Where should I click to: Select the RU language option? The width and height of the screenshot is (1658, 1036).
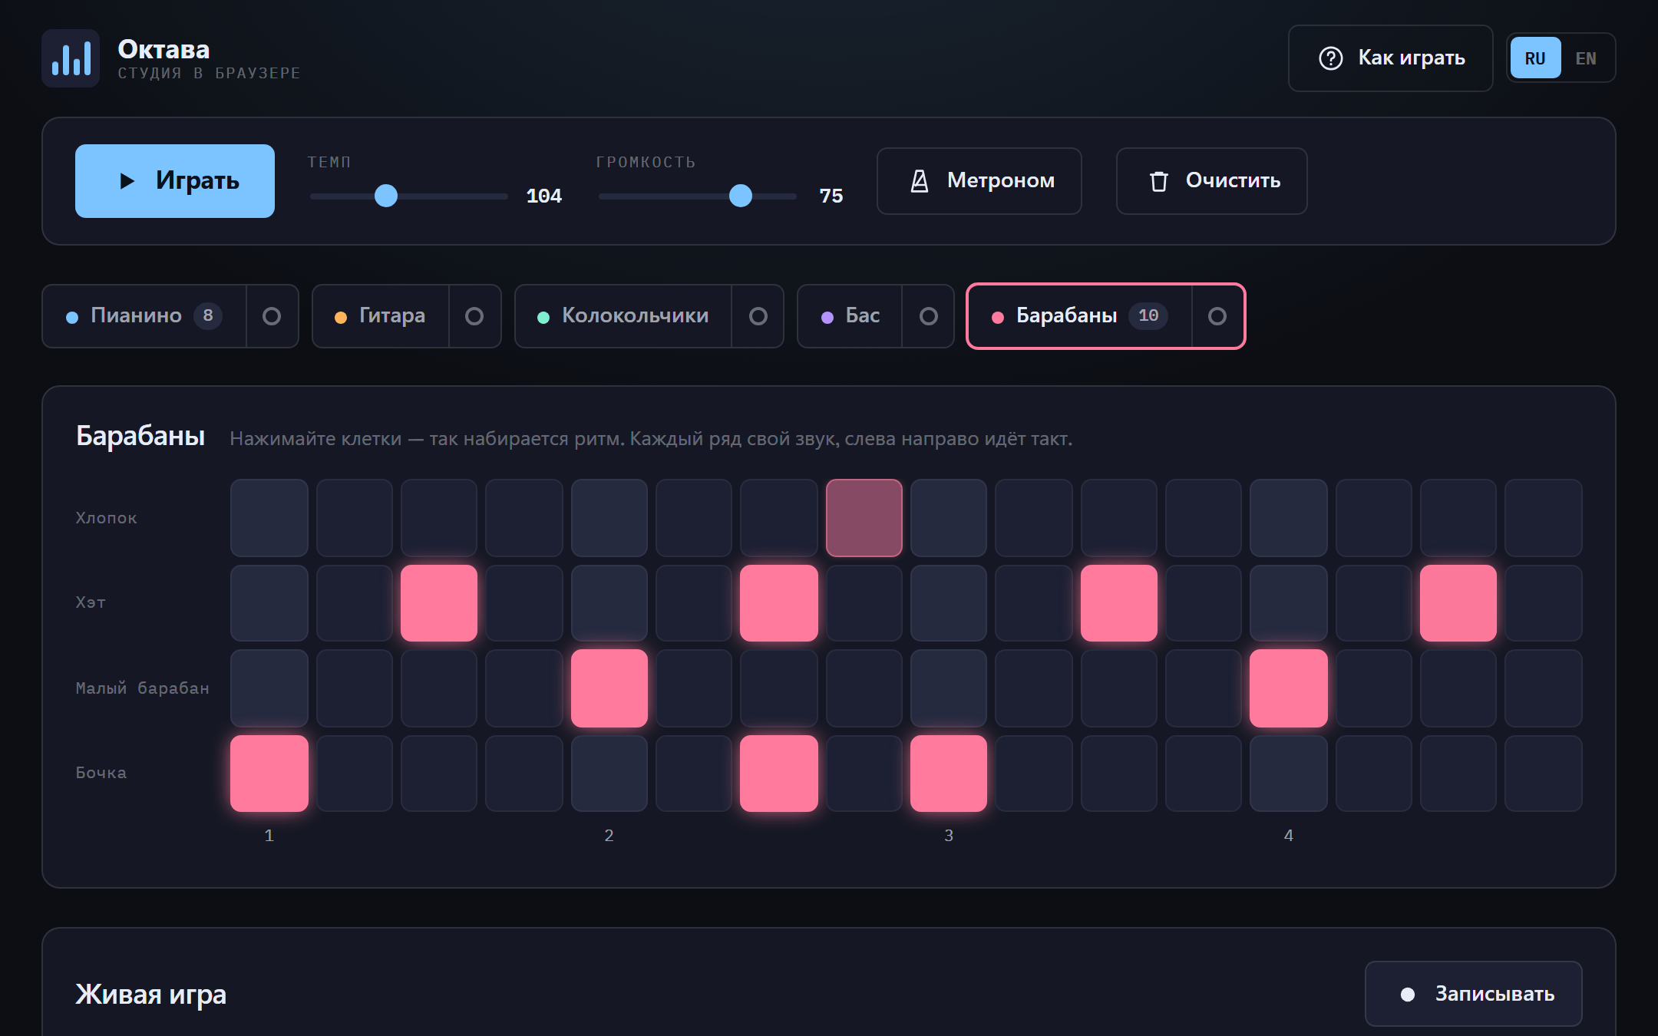(1535, 58)
